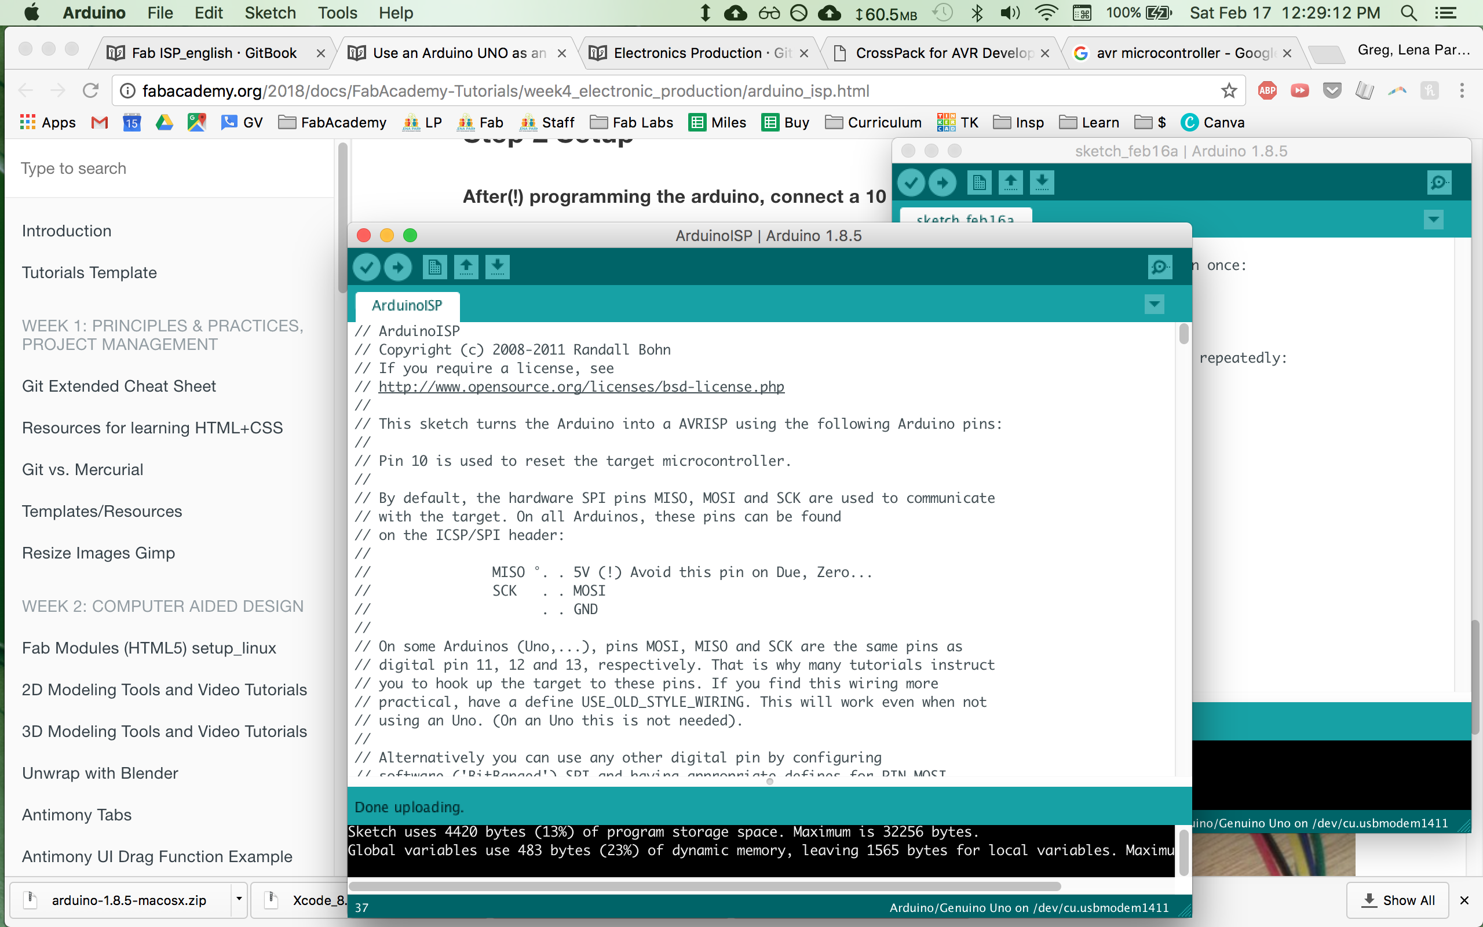Open the Pocket extension icon
This screenshot has height=927, width=1483.
click(1332, 91)
